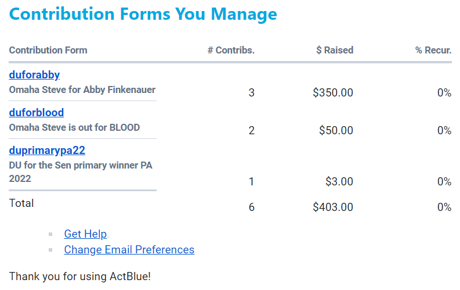Image resolution: width=460 pixels, height=290 pixels.
Task: Click the bullet icon beside Get Help
Action: click(51, 234)
